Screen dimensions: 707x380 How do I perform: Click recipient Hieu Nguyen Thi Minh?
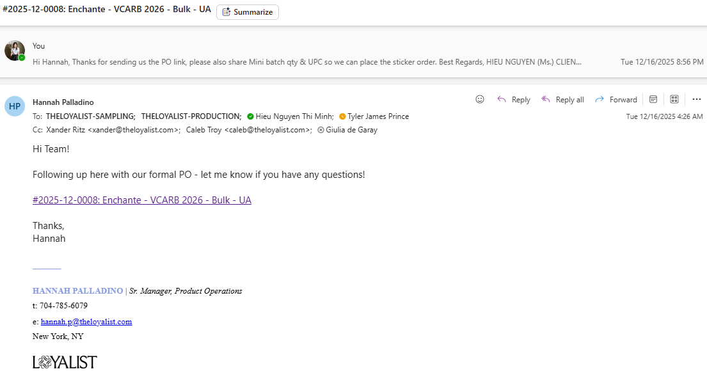click(294, 116)
